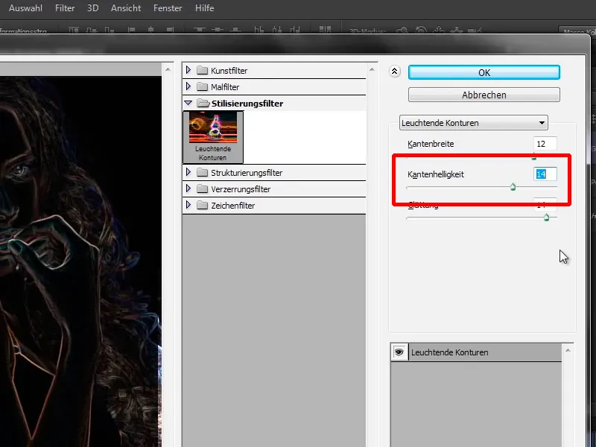This screenshot has width=596, height=447.
Task: Open the Leuchtende Konturen filter dropdown
Action: click(x=474, y=123)
